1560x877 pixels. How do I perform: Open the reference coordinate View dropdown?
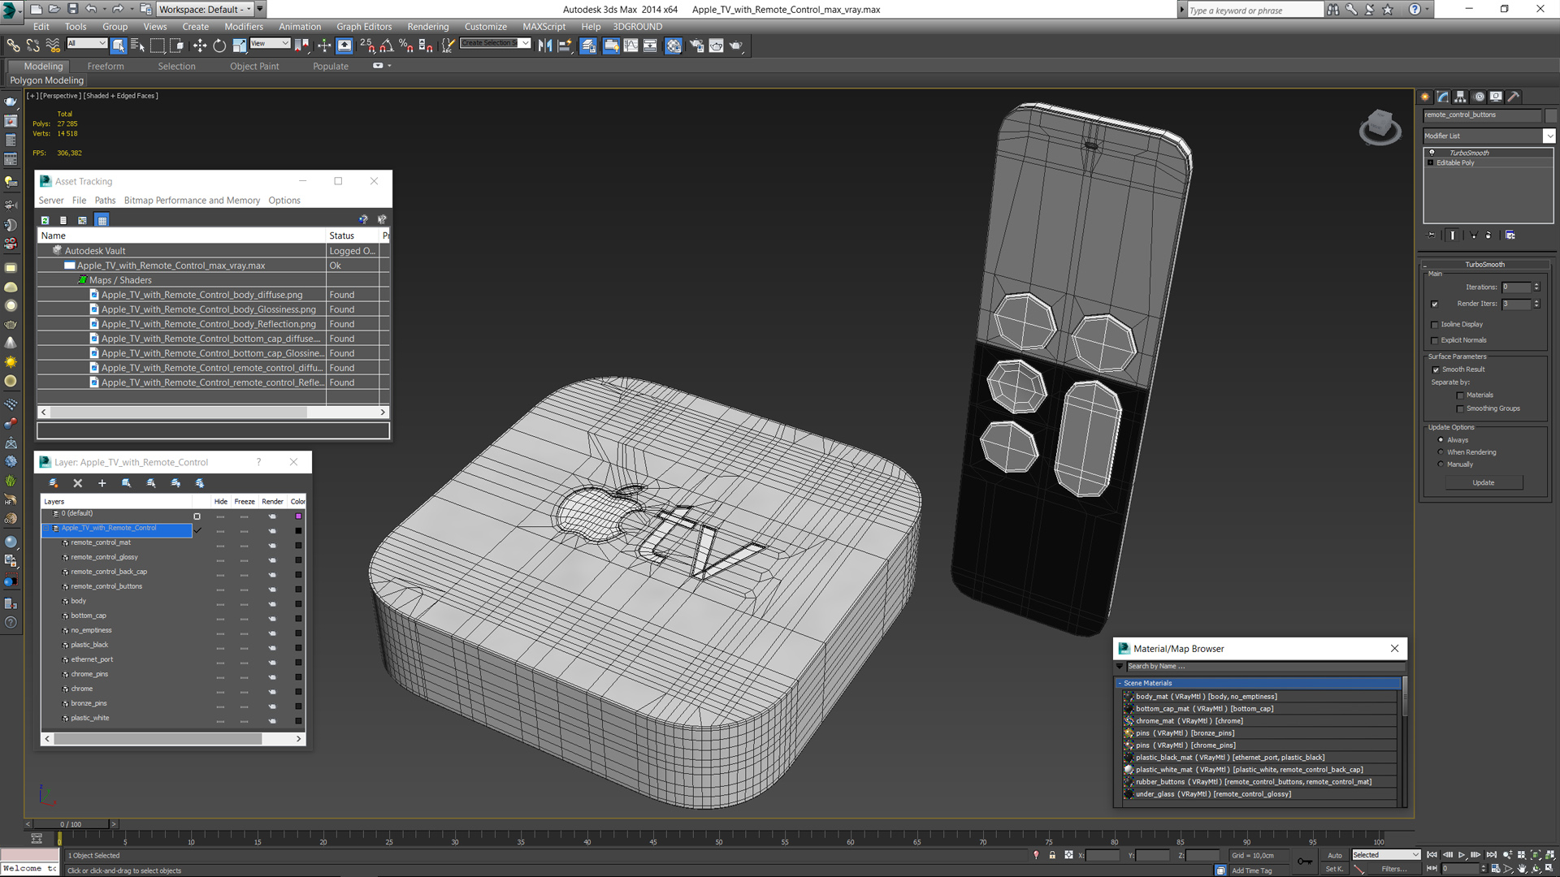pos(270,44)
